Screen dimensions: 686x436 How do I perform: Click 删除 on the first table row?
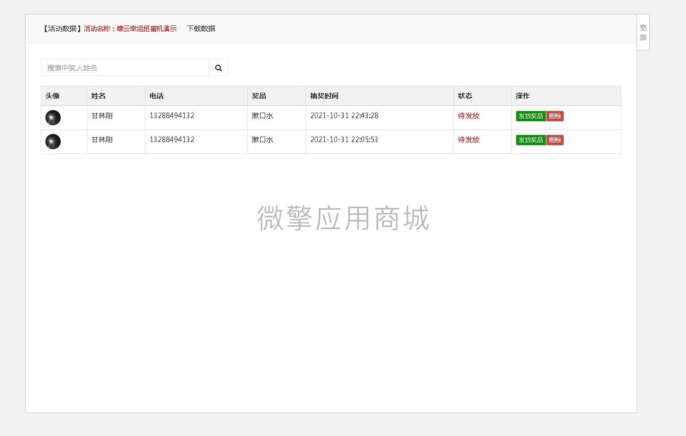click(554, 116)
